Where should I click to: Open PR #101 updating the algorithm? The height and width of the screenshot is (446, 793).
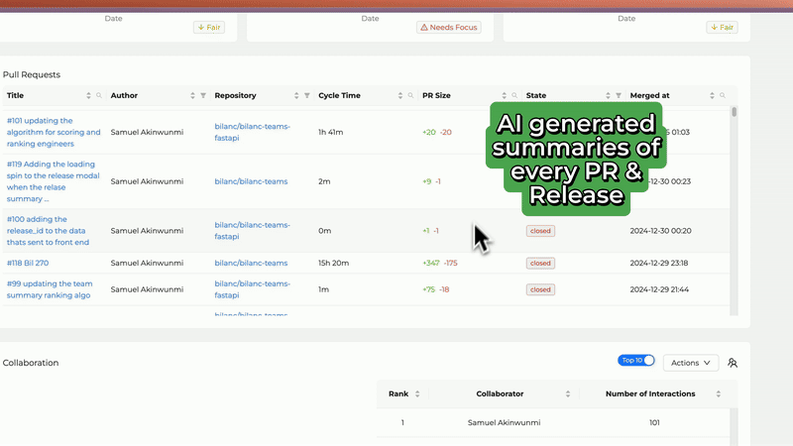pos(54,132)
